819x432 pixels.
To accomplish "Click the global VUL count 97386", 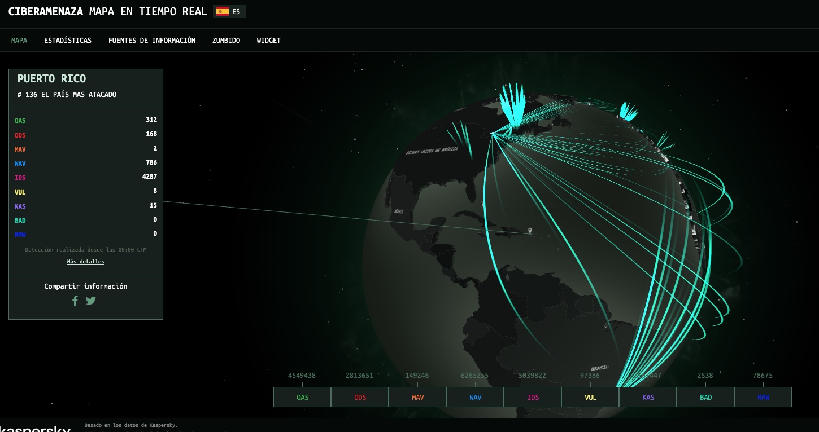I will pyautogui.click(x=590, y=376).
